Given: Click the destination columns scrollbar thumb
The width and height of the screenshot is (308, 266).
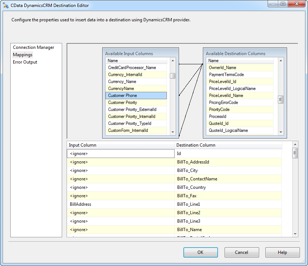Looking at the screenshot, I should [281, 100].
